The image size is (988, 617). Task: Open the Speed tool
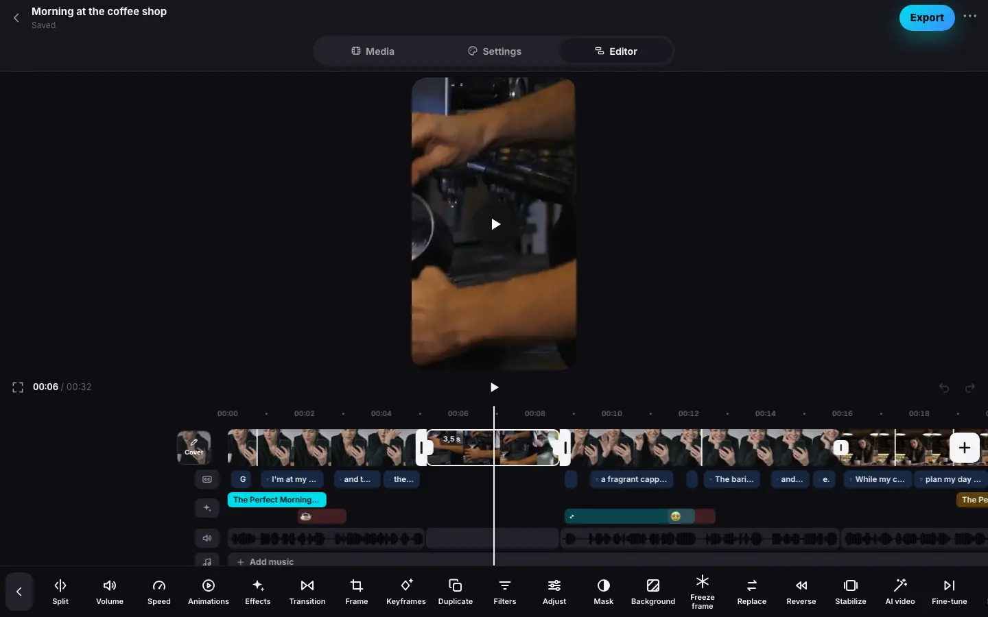point(159,592)
